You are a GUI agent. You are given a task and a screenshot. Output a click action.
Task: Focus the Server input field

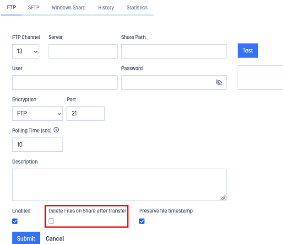pos(83,51)
